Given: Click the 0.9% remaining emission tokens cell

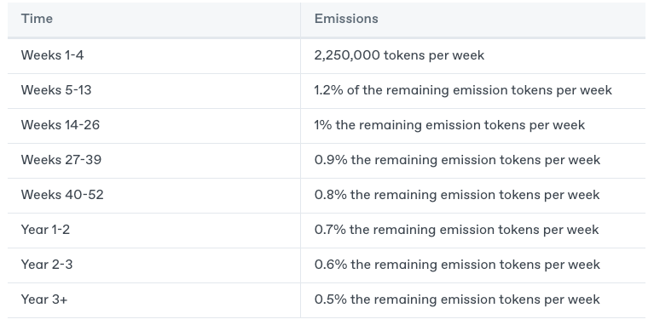Looking at the screenshot, I should coord(472,161).
